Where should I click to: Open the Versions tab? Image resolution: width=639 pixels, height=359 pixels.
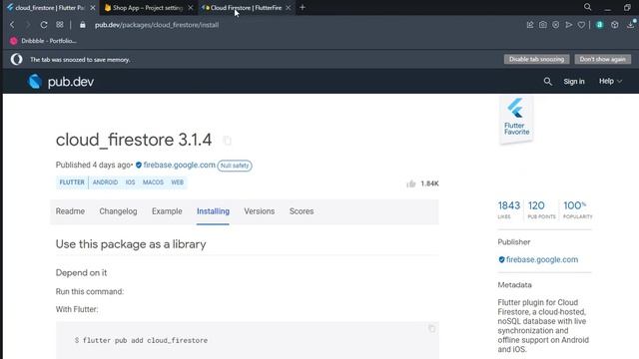(x=260, y=211)
